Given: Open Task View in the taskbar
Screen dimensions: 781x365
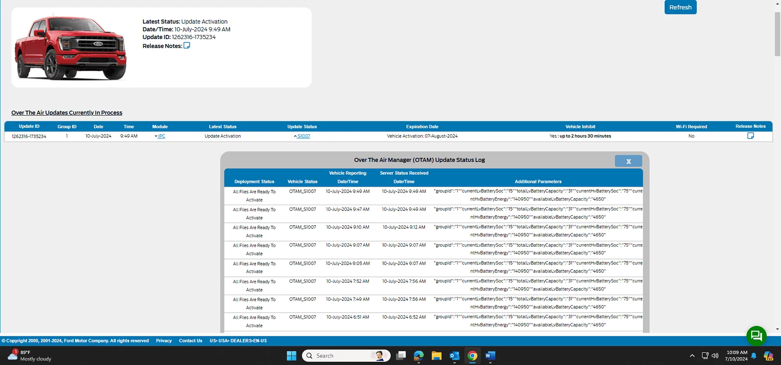Looking at the screenshot, I should pyautogui.click(x=401, y=356).
